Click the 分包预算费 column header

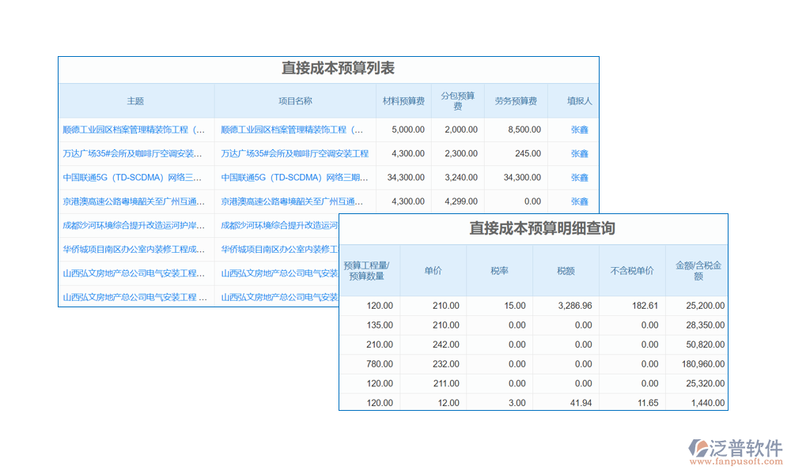click(457, 101)
